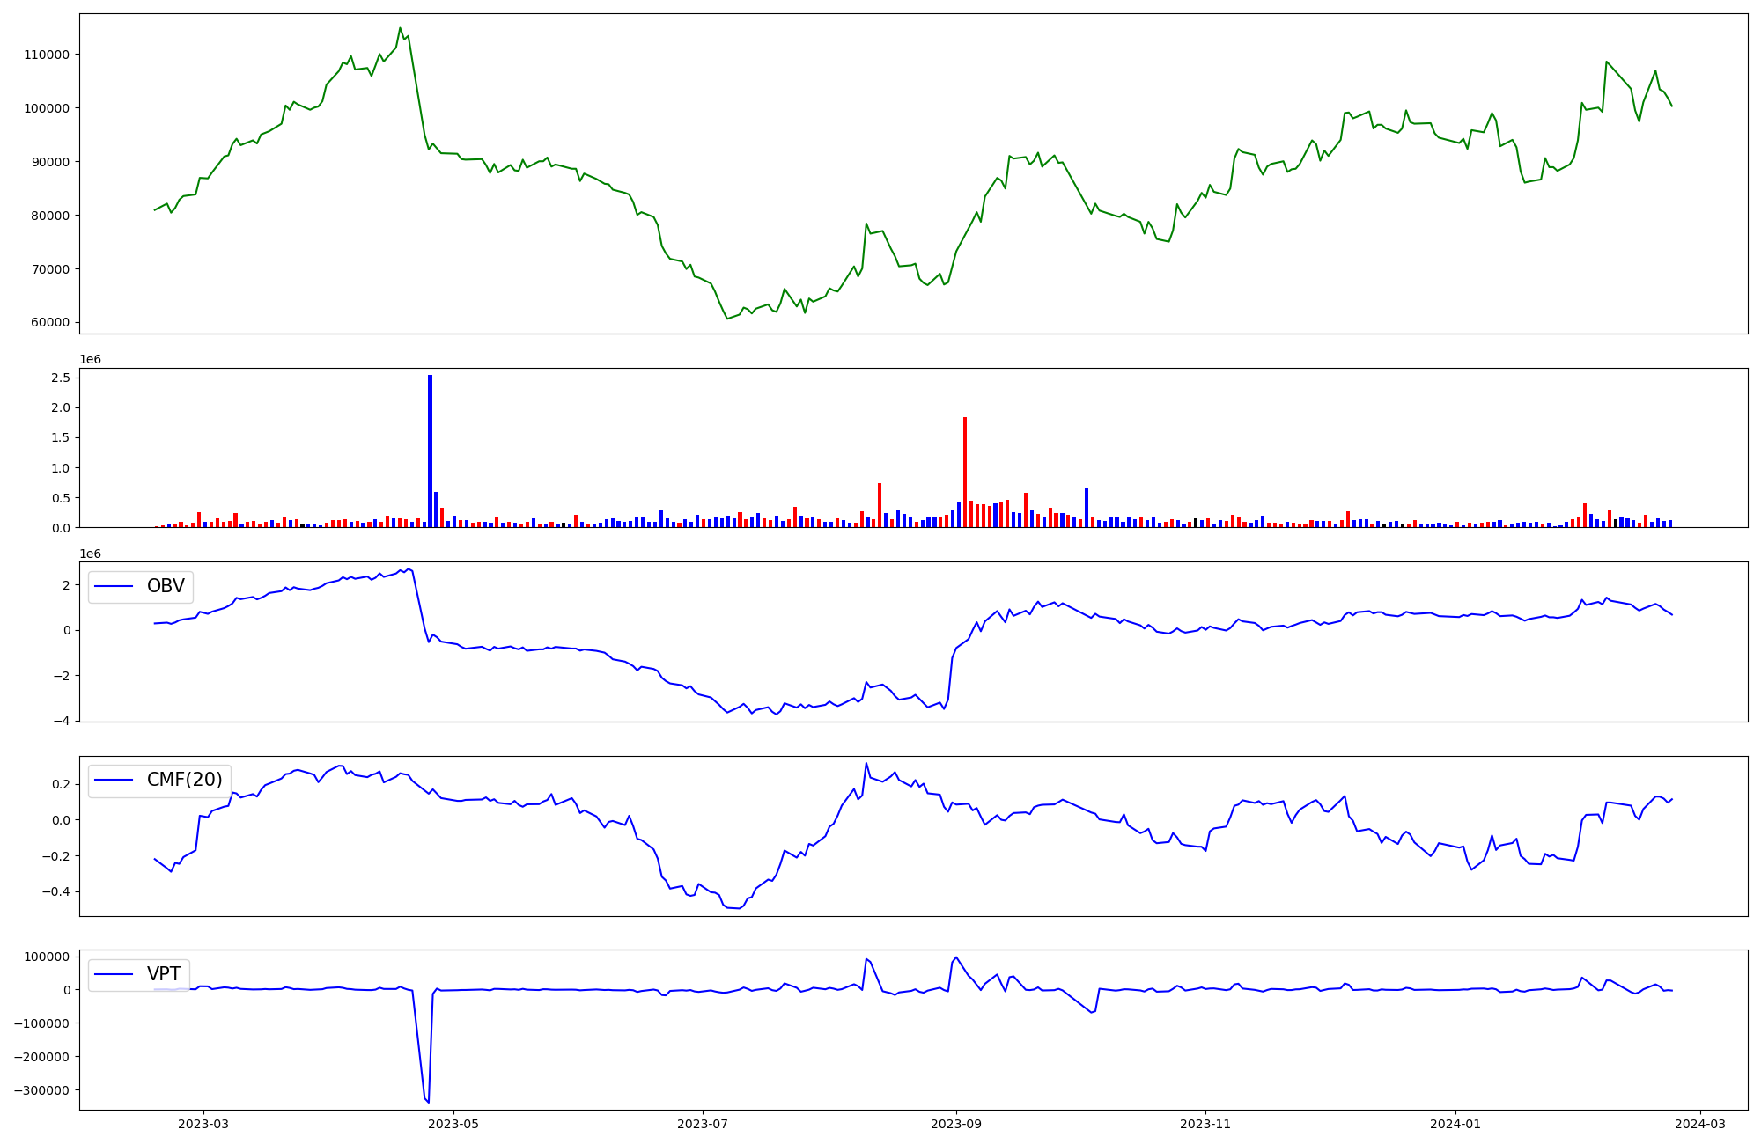Click the 2023-05 date axis label
Screen dimensions: 1761x1144
coord(453,1124)
